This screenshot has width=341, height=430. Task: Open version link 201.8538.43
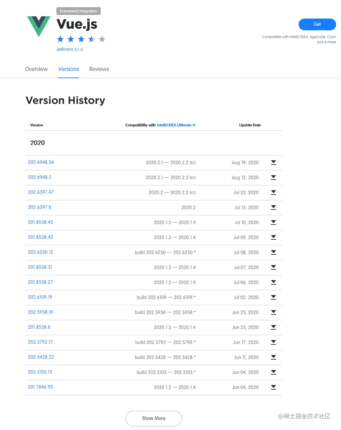click(x=40, y=237)
